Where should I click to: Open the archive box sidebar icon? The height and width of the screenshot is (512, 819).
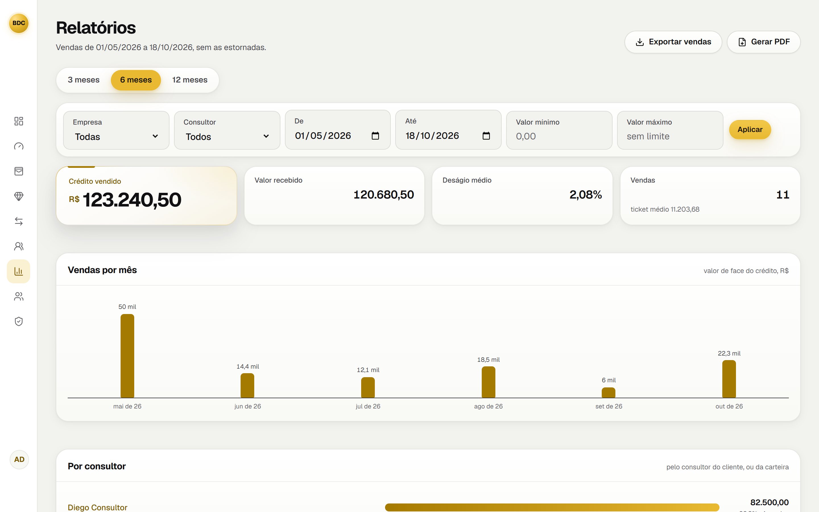[x=18, y=171]
